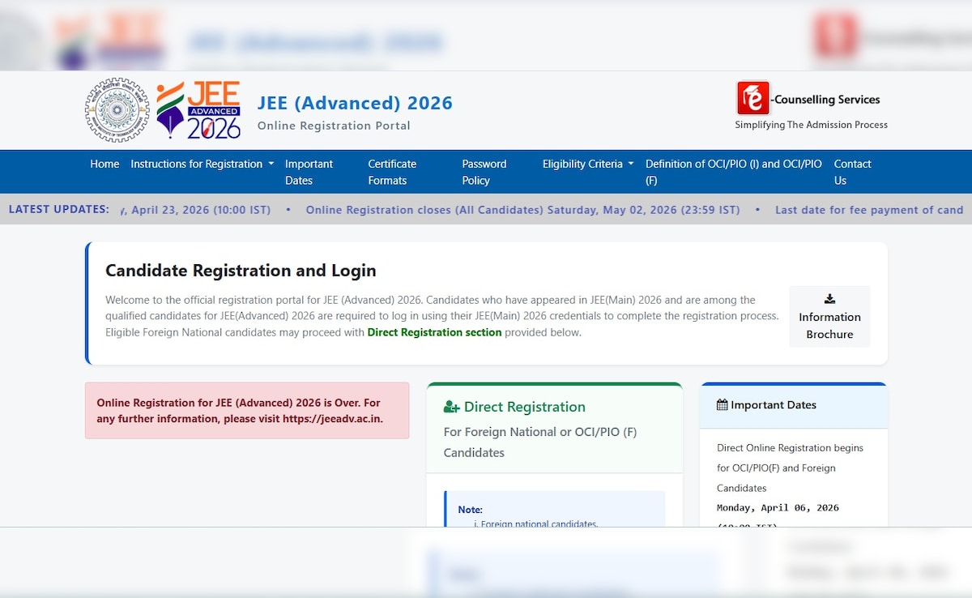The width and height of the screenshot is (972, 598).
Task: Navigate to the Password Policy page
Action: (484, 172)
